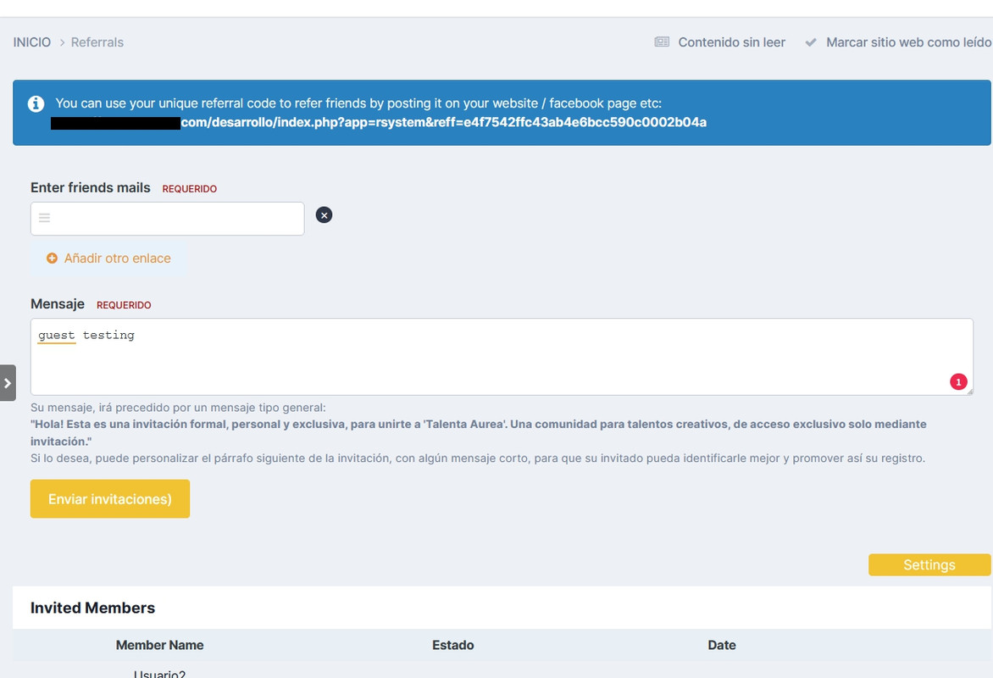Focus the Enter friends mails input field
Viewport: 993px width, 678px height.
[167, 219]
